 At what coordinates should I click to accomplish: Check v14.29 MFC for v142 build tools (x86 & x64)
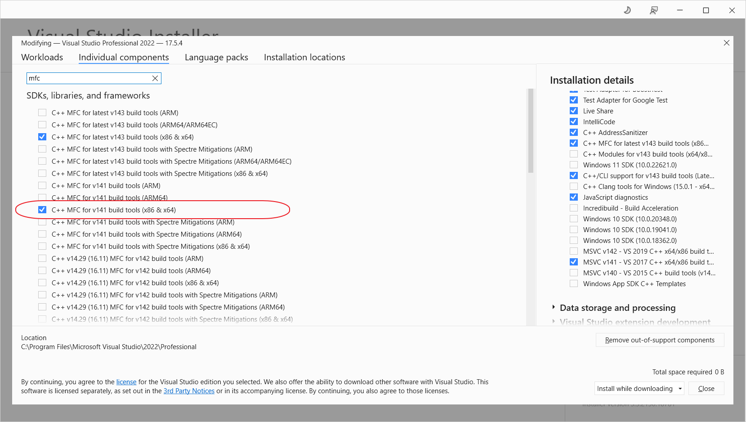tap(42, 283)
